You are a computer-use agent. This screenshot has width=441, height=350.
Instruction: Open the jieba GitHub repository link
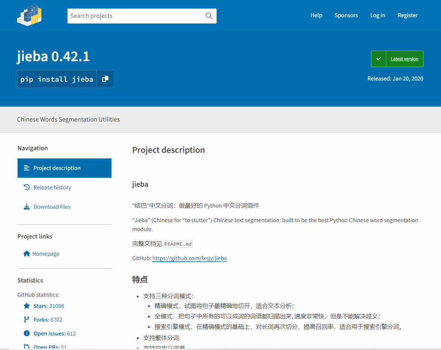click(189, 258)
